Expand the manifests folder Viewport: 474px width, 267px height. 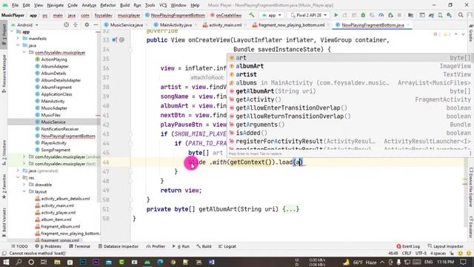(x=18, y=39)
